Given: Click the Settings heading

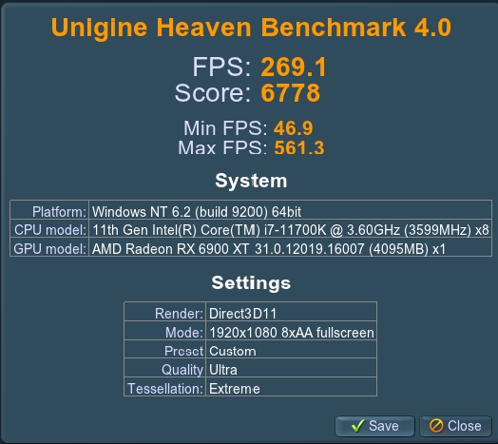Looking at the screenshot, I should pos(251,283).
